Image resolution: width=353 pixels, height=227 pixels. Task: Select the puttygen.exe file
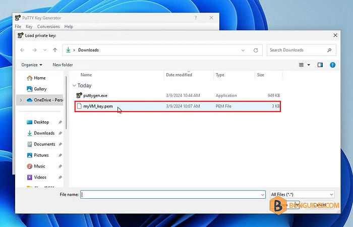(178, 95)
